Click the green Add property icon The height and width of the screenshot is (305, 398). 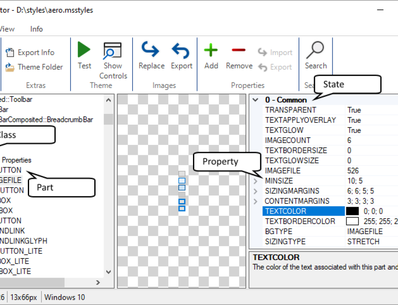pos(211,51)
